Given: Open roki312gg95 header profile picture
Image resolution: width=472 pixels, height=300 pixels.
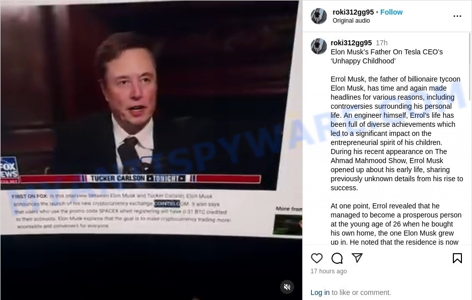Looking at the screenshot, I should tap(319, 16).
